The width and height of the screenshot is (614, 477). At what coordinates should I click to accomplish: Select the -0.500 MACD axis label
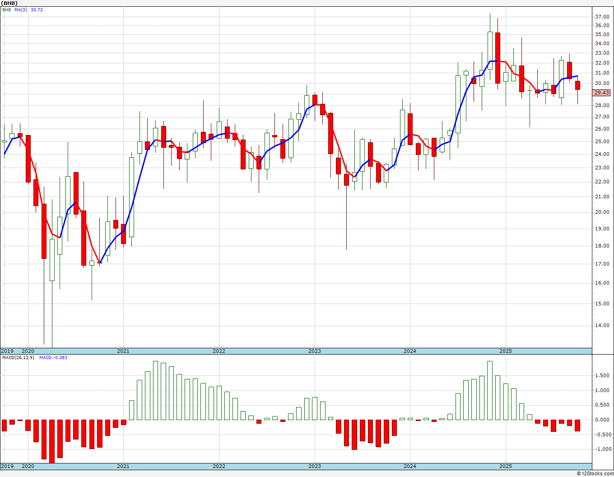coord(602,435)
